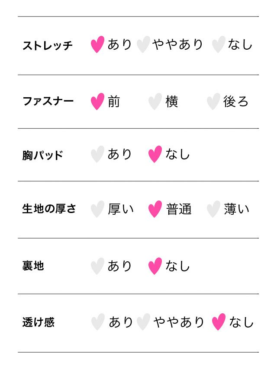Click the pink heart for 裏地 なし
Screen dimensions: 277x369
pos(155,266)
